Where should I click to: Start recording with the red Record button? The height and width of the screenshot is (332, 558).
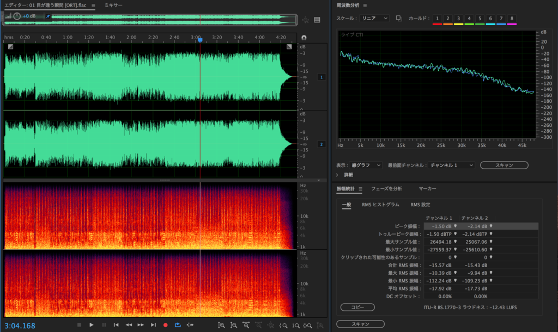point(166,325)
